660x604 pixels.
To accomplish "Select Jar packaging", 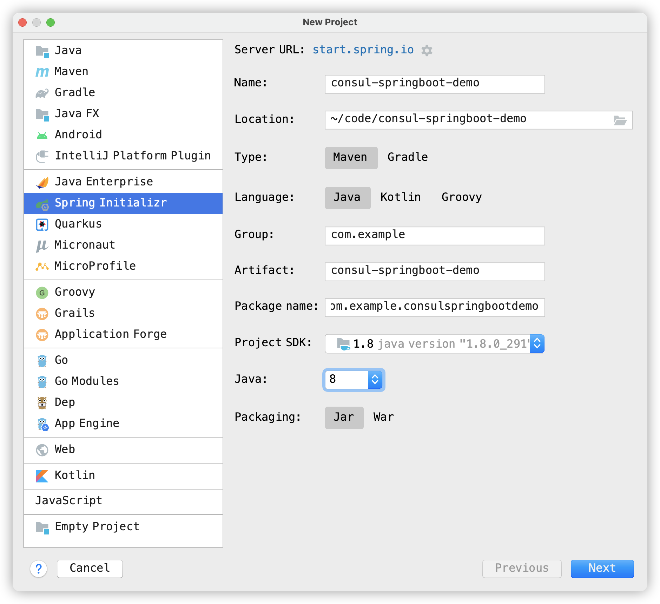I will coord(344,417).
